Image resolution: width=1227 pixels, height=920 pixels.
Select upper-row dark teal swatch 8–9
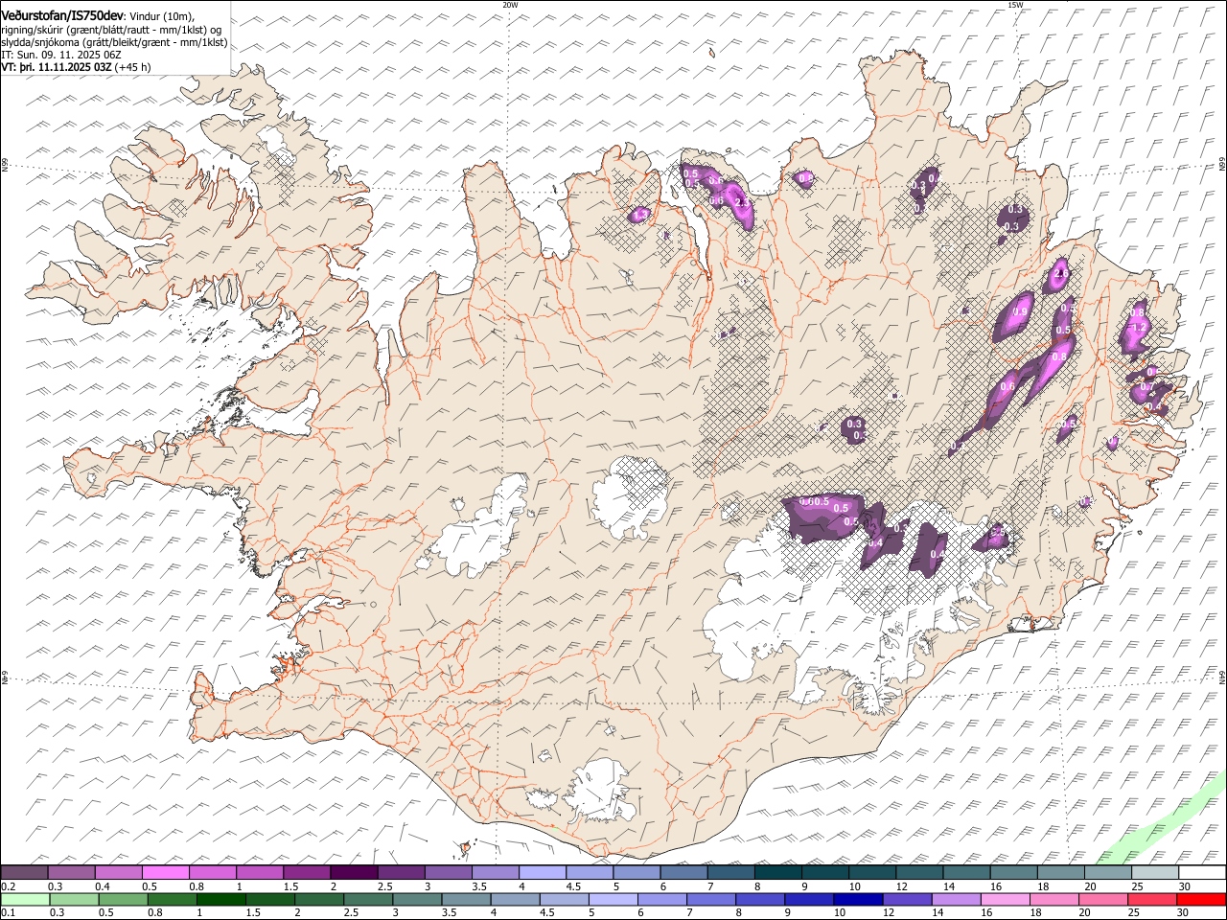[776, 873]
